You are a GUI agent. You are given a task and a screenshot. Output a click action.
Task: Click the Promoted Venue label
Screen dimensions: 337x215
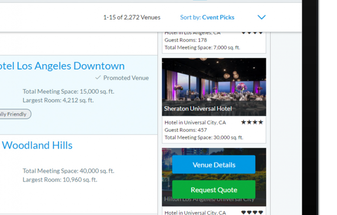pos(126,78)
